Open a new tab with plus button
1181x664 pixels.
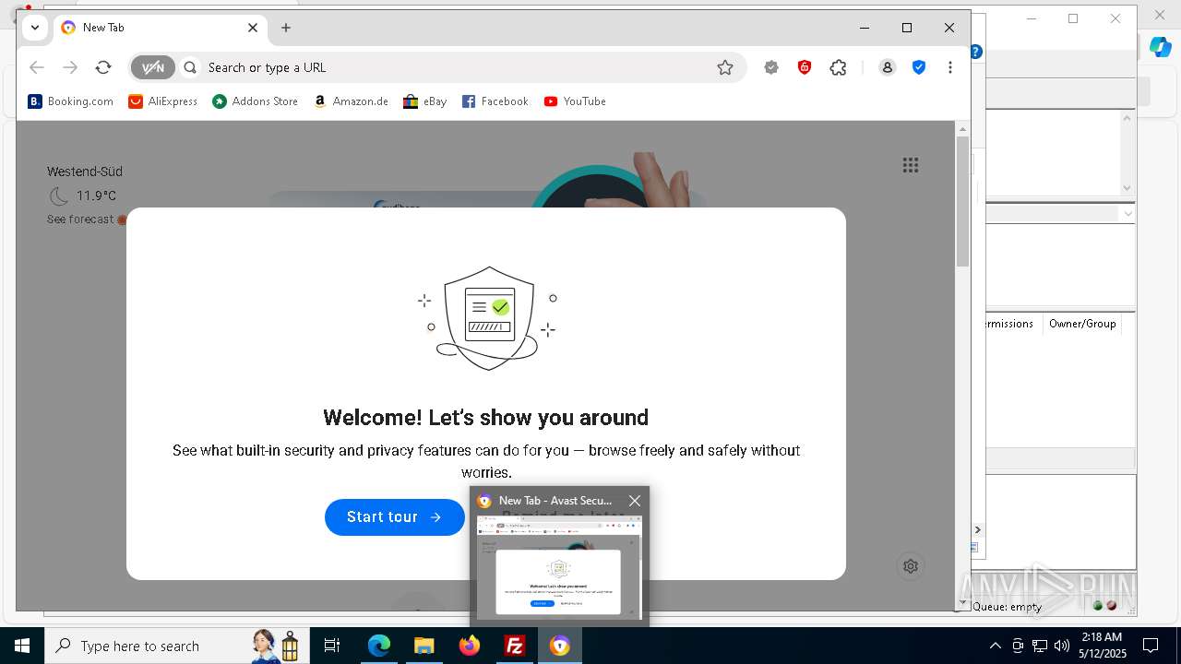click(286, 28)
